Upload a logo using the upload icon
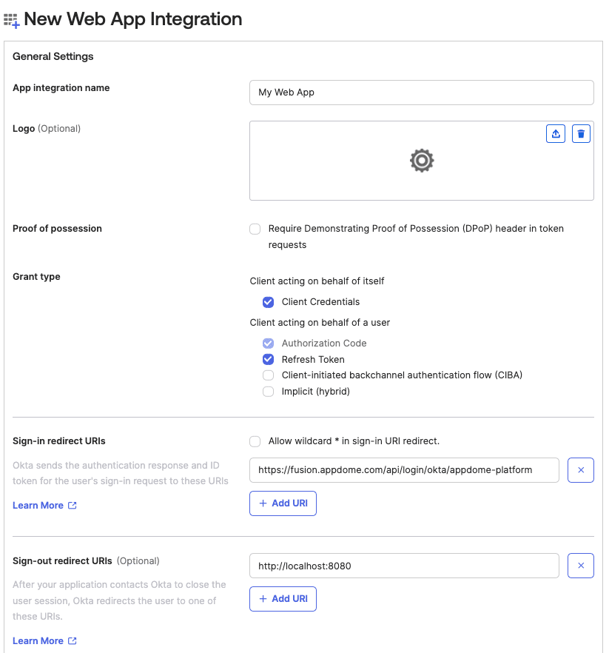 tap(556, 133)
